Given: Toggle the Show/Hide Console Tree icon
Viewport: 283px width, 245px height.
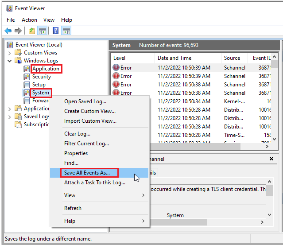Looking at the screenshot, I should pos(43,31).
